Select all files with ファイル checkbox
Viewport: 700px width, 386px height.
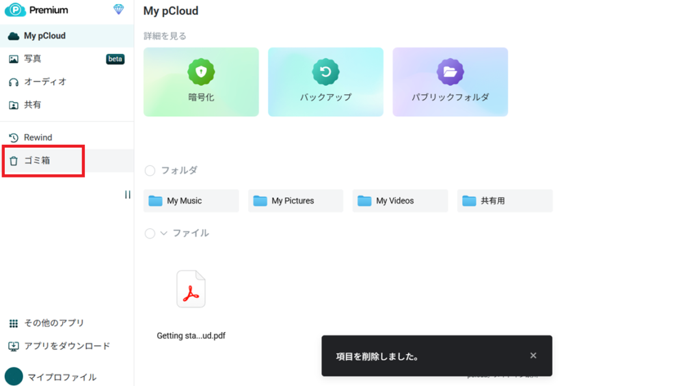pyautogui.click(x=150, y=234)
